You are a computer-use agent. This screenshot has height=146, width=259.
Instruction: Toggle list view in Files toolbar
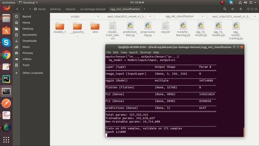click(233, 9)
